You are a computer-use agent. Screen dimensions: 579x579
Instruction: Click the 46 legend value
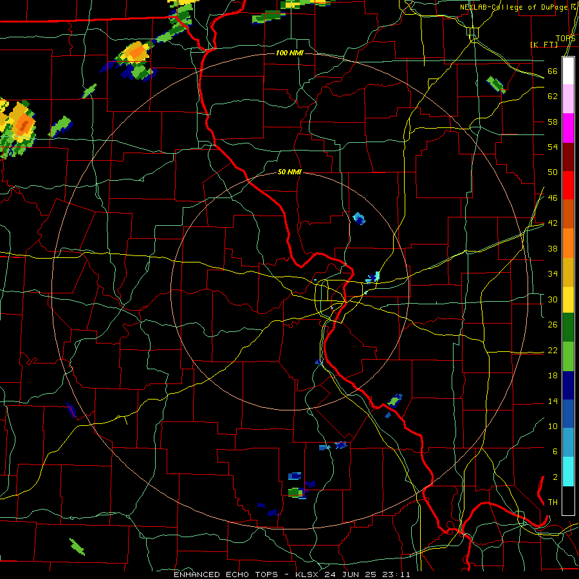pos(553,198)
